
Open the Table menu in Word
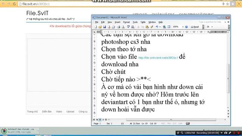pyautogui.click(x=143, y=22)
